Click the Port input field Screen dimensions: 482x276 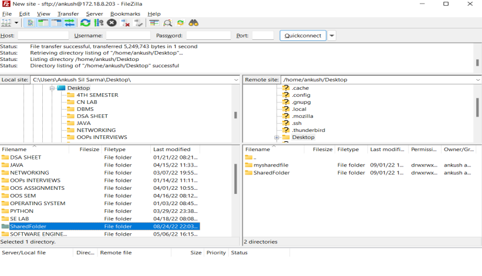click(263, 36)
